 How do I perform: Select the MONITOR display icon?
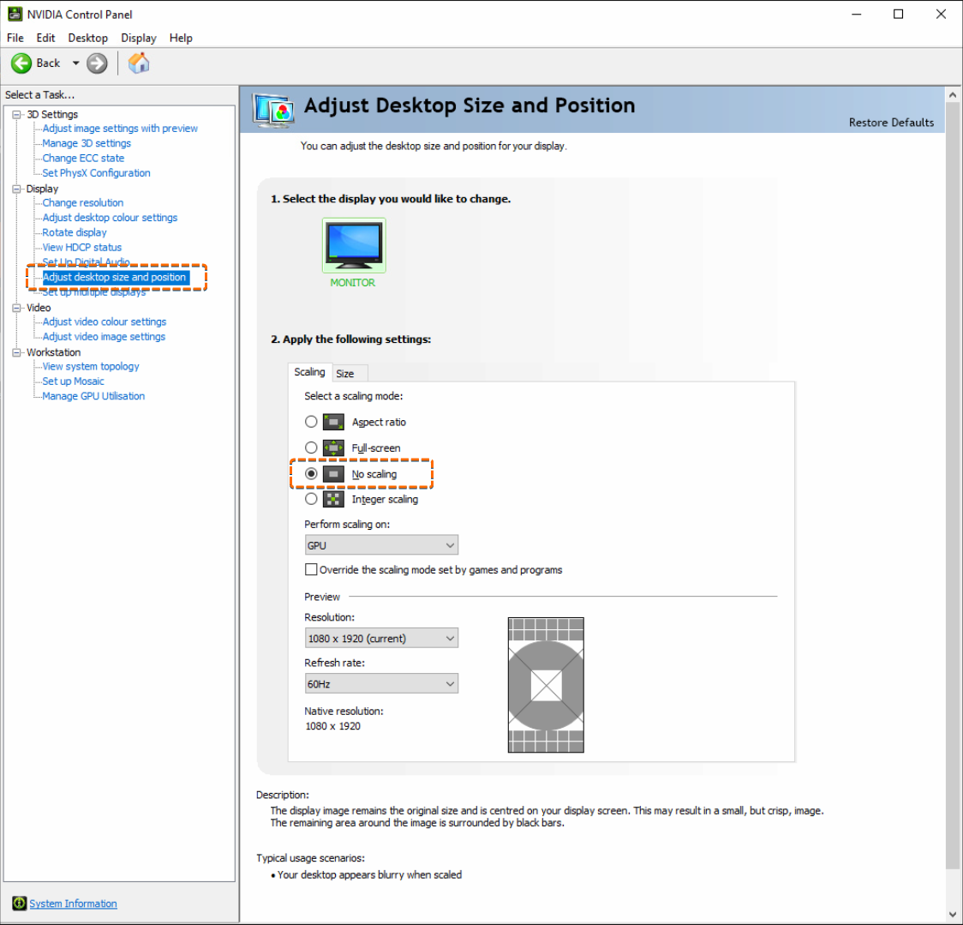point(354,245)
